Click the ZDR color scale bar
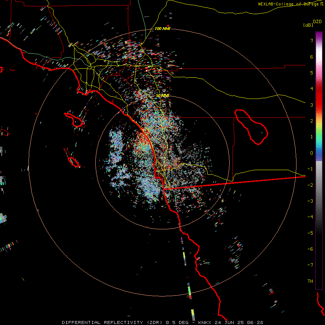This screenshot has width=325, height=325. click(x=319, y=160)
